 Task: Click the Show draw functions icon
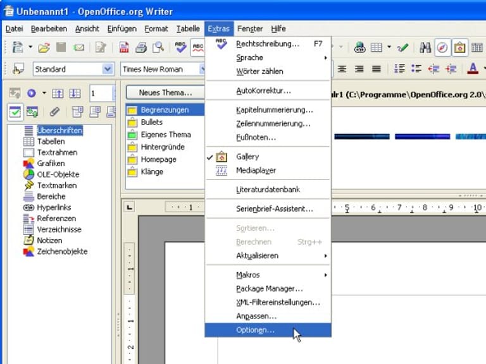(402, 47)
